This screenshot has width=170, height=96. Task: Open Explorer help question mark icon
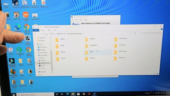162,29
